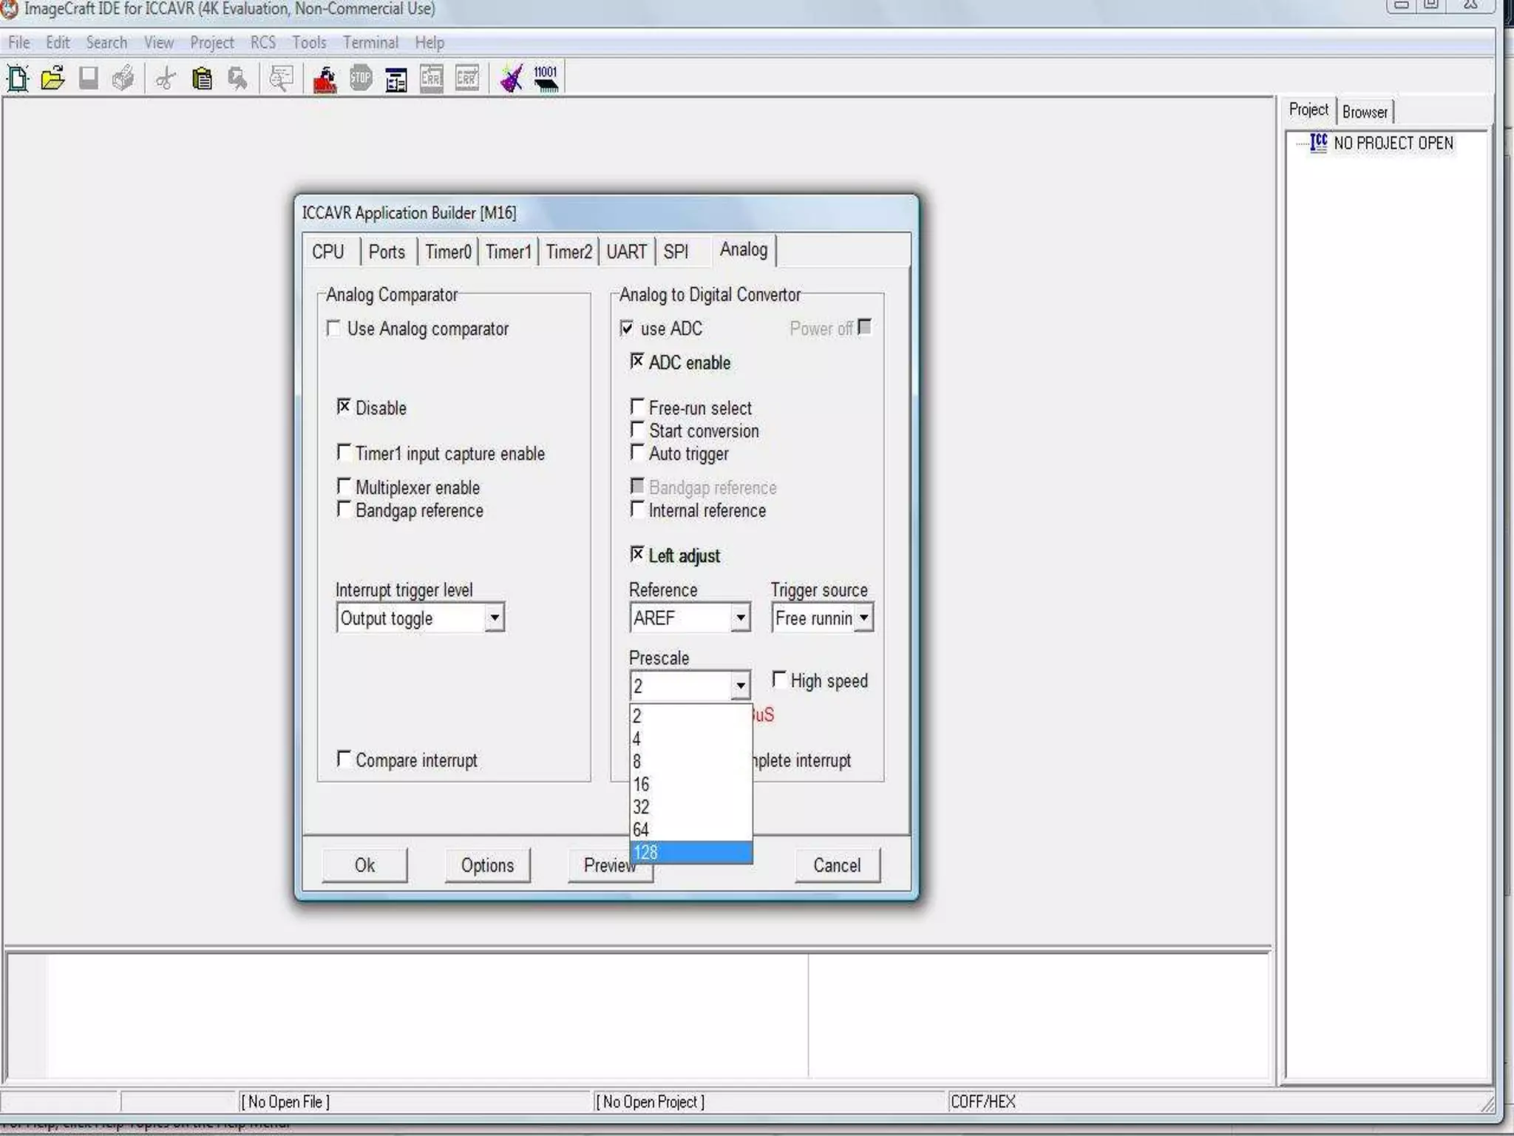Click the Paste clipboard icon
The image size is (1514, 1136).
201,78
